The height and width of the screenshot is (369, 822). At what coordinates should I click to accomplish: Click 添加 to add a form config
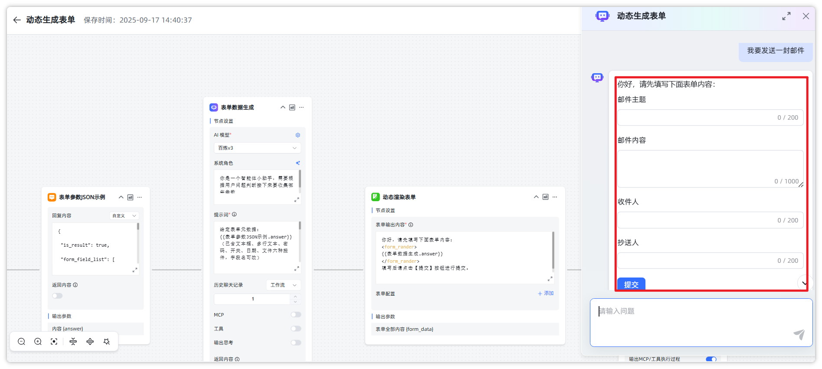coord(546,294)
